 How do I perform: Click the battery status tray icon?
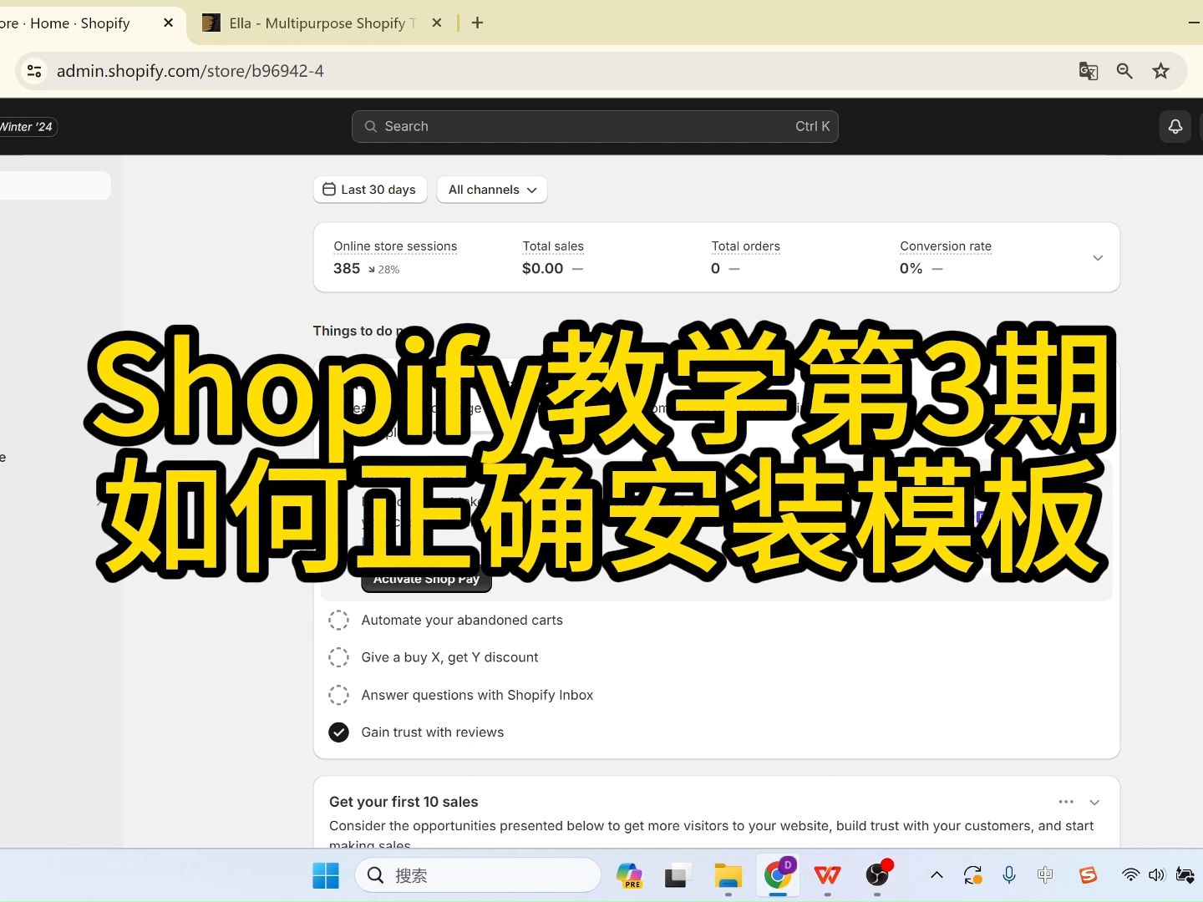click(1185, 875)
